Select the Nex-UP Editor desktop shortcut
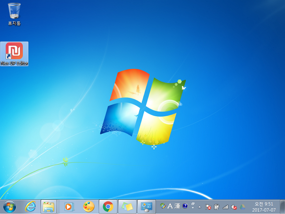285x214 pixels. pyautogui.click(x=14, y=54)
